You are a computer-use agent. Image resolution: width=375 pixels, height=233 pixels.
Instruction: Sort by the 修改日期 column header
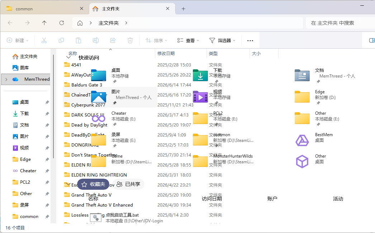(x=166, y=53)
